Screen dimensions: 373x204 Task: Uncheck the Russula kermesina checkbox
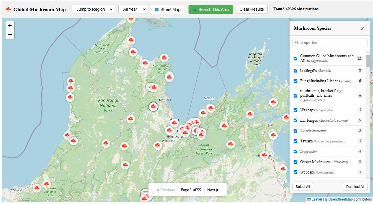pos(295,131)
